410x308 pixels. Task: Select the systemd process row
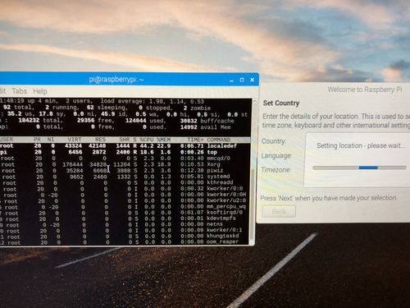[125, 177]
